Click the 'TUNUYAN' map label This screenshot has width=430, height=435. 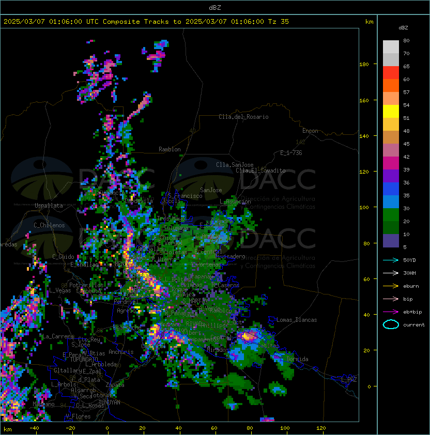click(x=110, y=402)
